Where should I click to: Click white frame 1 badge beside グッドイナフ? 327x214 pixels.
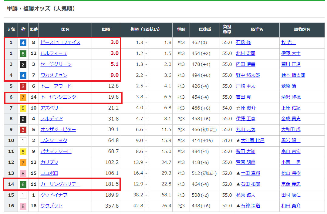click(23, 195)
